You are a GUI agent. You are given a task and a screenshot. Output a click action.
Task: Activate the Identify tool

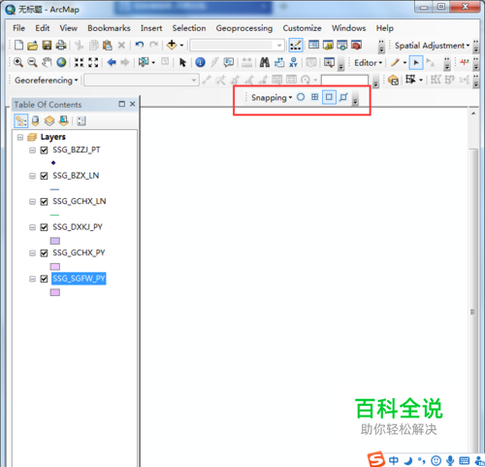coord(201,62)
